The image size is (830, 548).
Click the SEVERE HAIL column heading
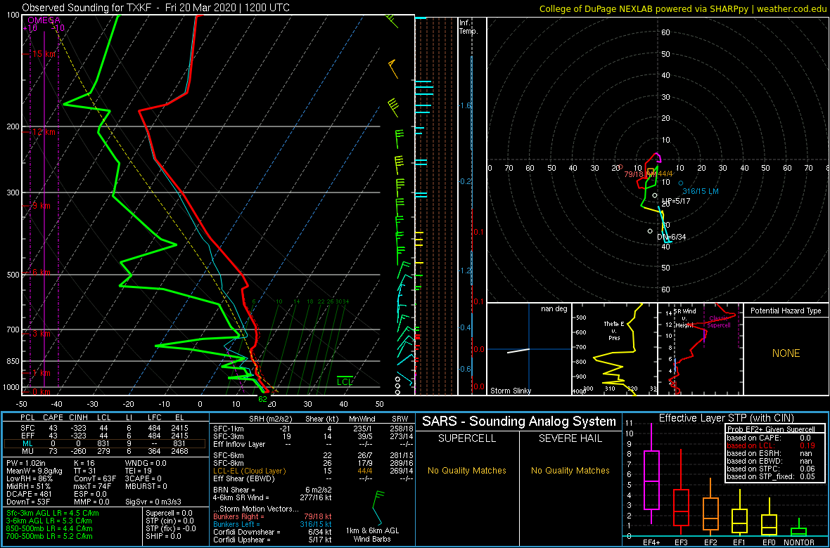pyautogui.click(x=570, y=438)
